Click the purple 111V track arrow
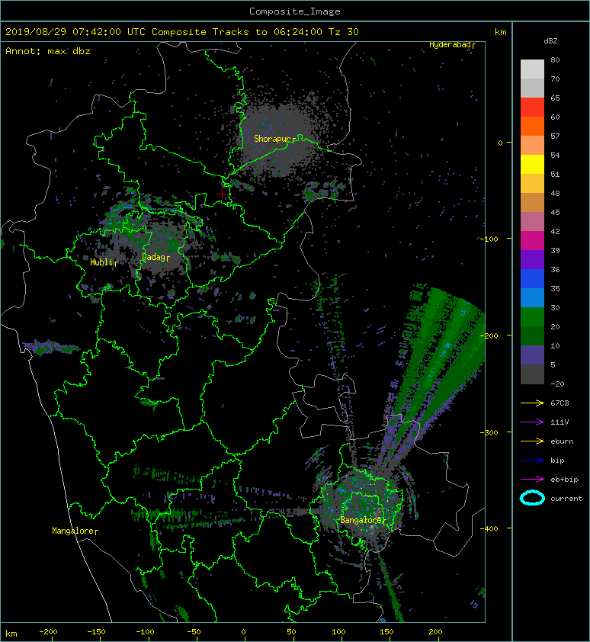 pyautogui.click(x=532, y=422)
